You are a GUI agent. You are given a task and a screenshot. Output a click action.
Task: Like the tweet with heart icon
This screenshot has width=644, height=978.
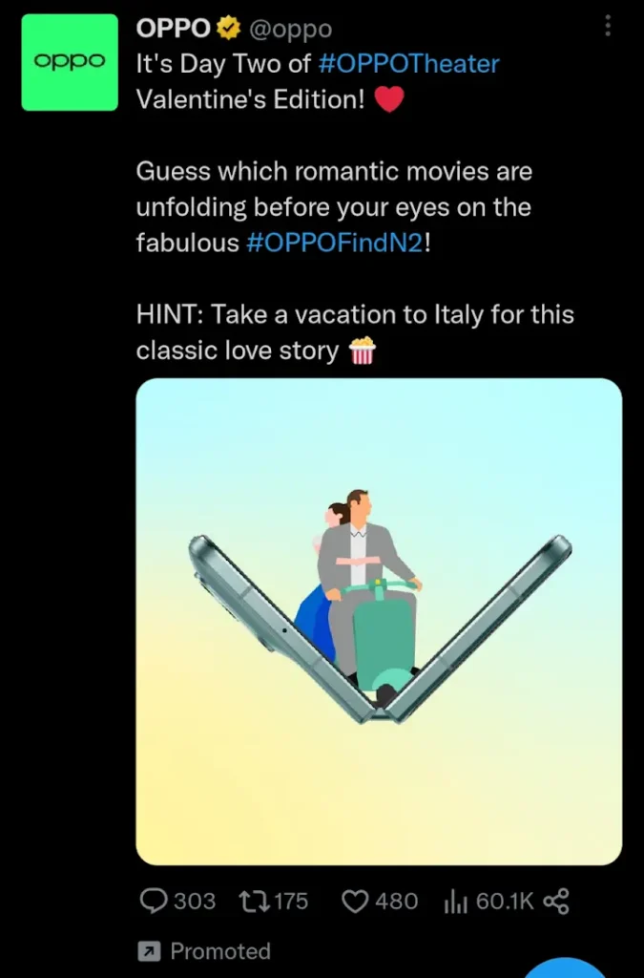pyautogui.click(x=356, y=902)
